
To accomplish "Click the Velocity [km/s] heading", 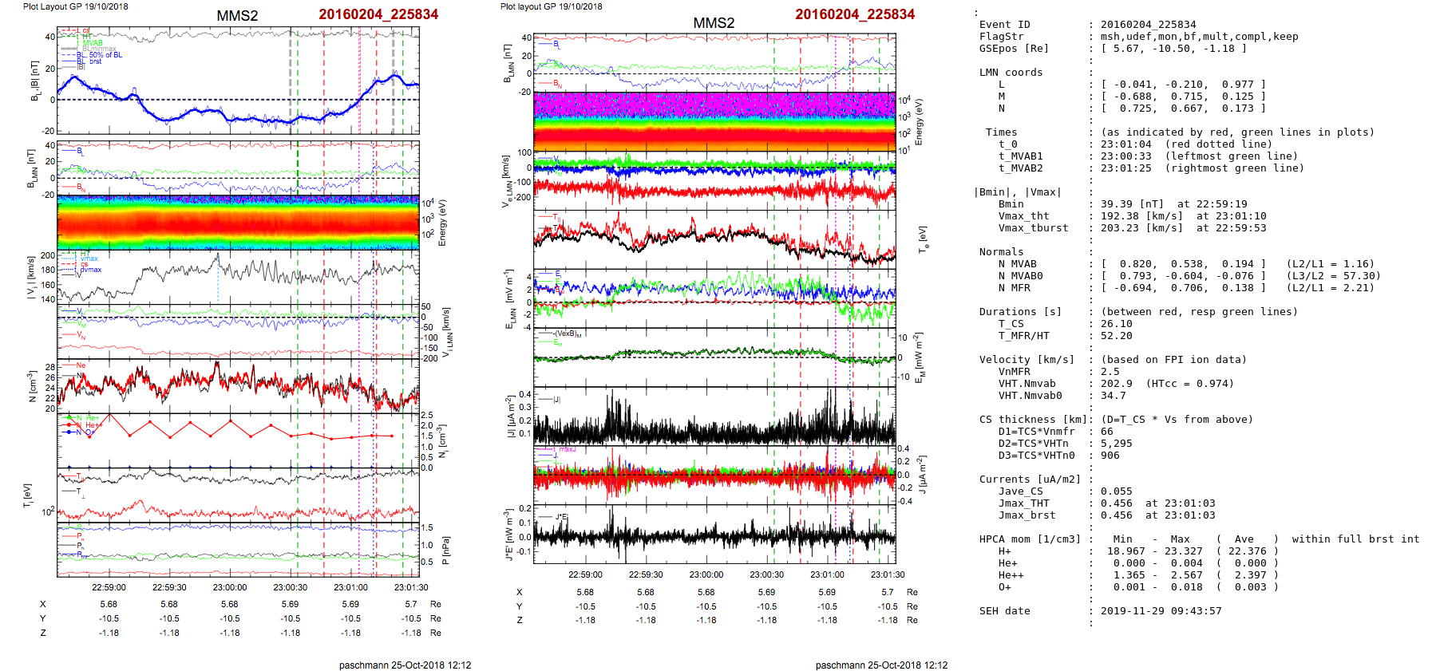I will click(1027, 360).
